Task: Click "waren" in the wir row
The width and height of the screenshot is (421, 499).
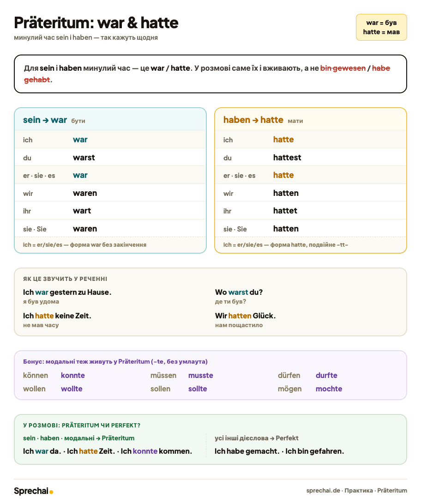Action: coord(85,193)
